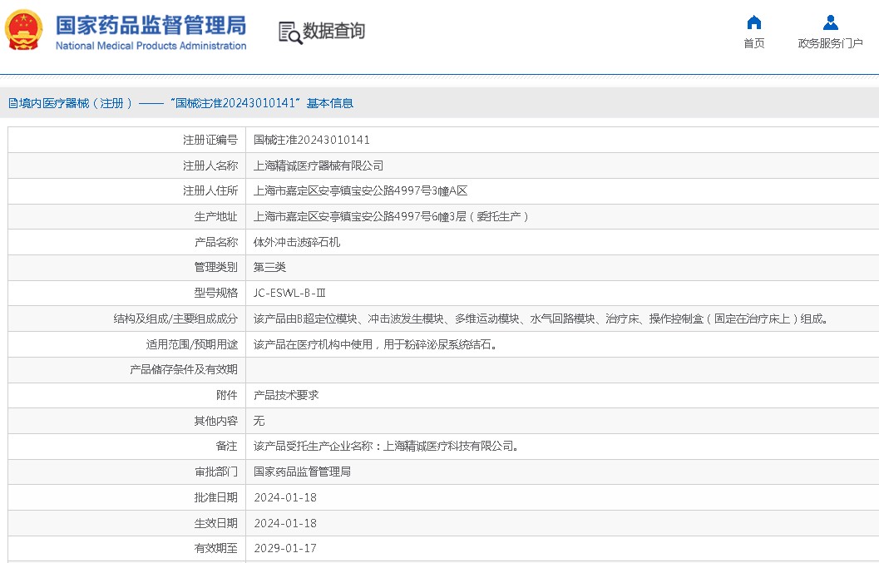
Task: Click expiry date value 2029-01-17
Action: click(285, 548)
